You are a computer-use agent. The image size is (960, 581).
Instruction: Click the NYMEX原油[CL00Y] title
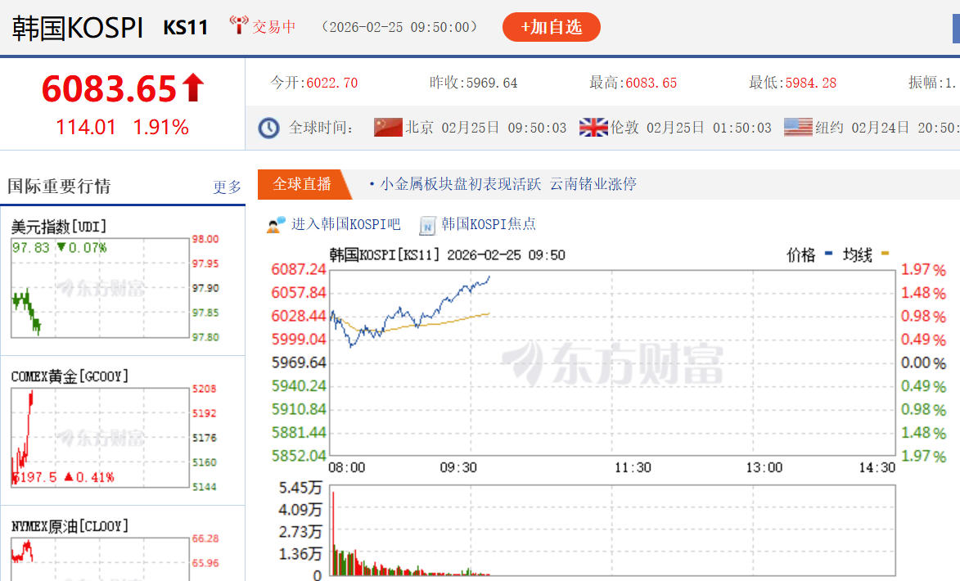pyautogui.click(x=70, y=526)
